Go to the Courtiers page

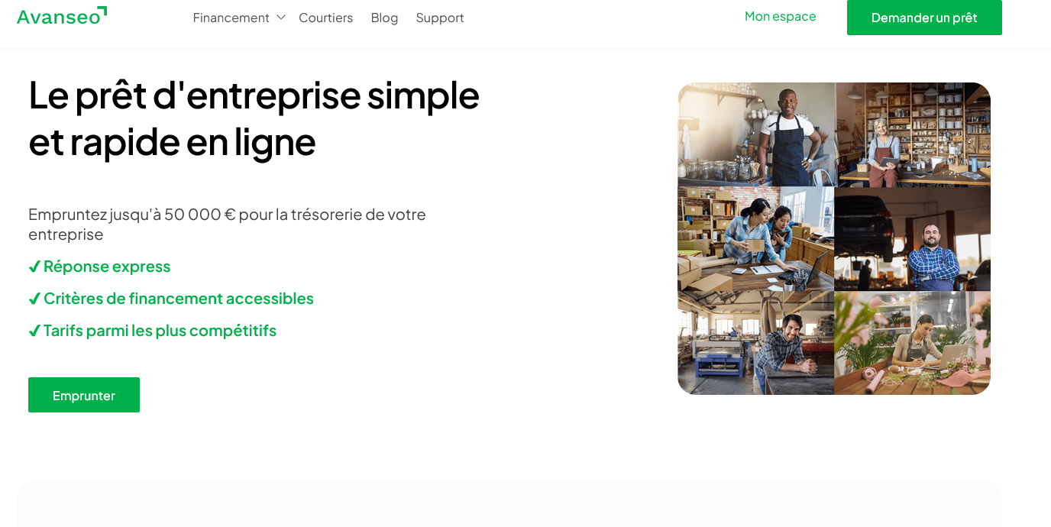(x=325, y=18)
